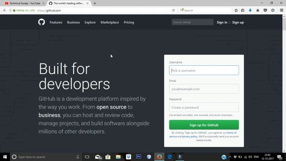Viewport: 286px width, 161px height.
Task: Close the GitHub browser tab
Action: 88,3
